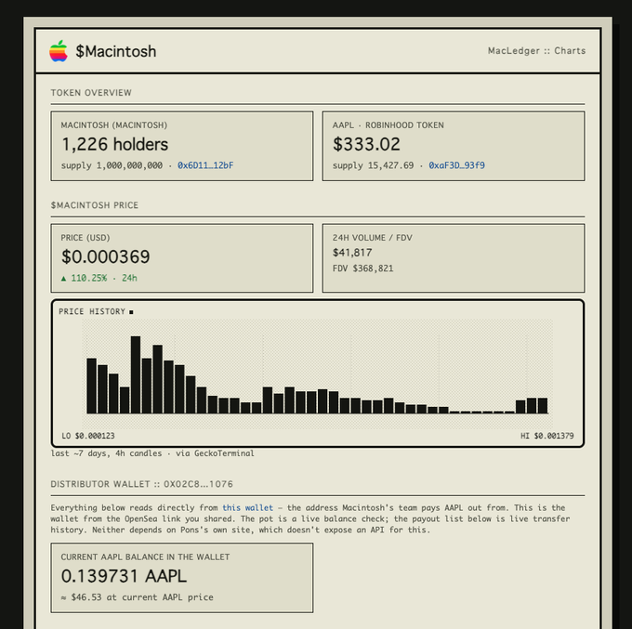
Task: Click the 0.139731 AAPL balance value
Action: click(124, 576)
